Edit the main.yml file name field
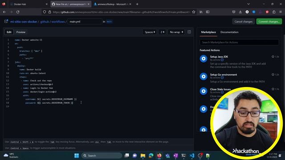Viewport: 285px width, 160px height. point(85,22)
